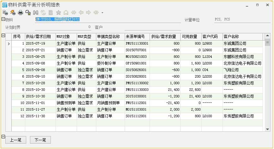Click the refresh arrows icon
The width and height of the screenshot is (274, 149).
click(x=43, y=13)
